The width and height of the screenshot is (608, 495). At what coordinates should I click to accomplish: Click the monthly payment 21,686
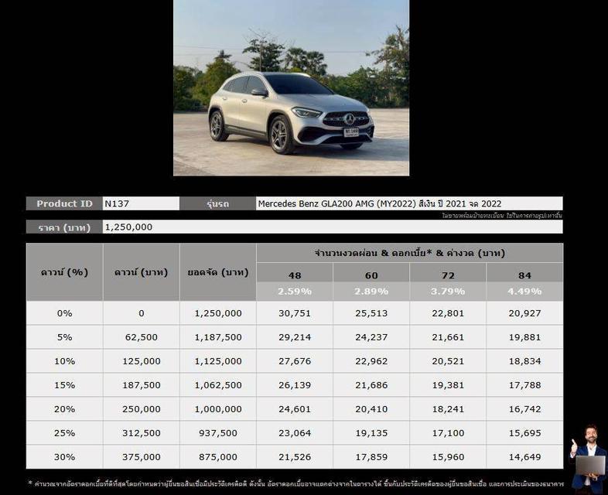371,385
